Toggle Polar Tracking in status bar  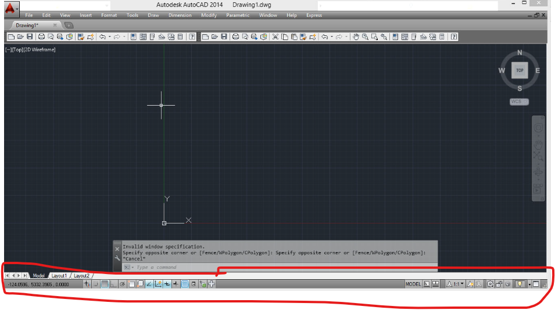[x=123, y=284]
